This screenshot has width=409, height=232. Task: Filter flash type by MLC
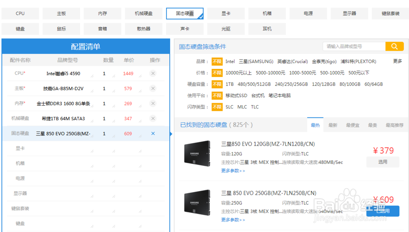(242, 107)
